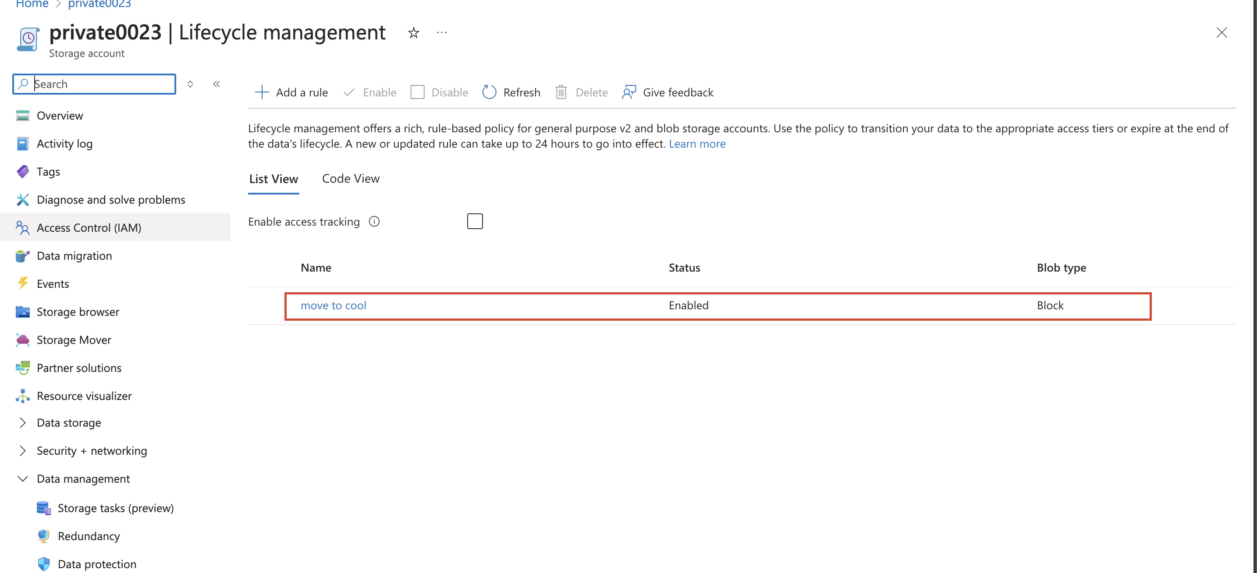Viewport: 1257px width, 573px height.
Task: Click the Home breadcrumb link
Action: pos(32,4)
